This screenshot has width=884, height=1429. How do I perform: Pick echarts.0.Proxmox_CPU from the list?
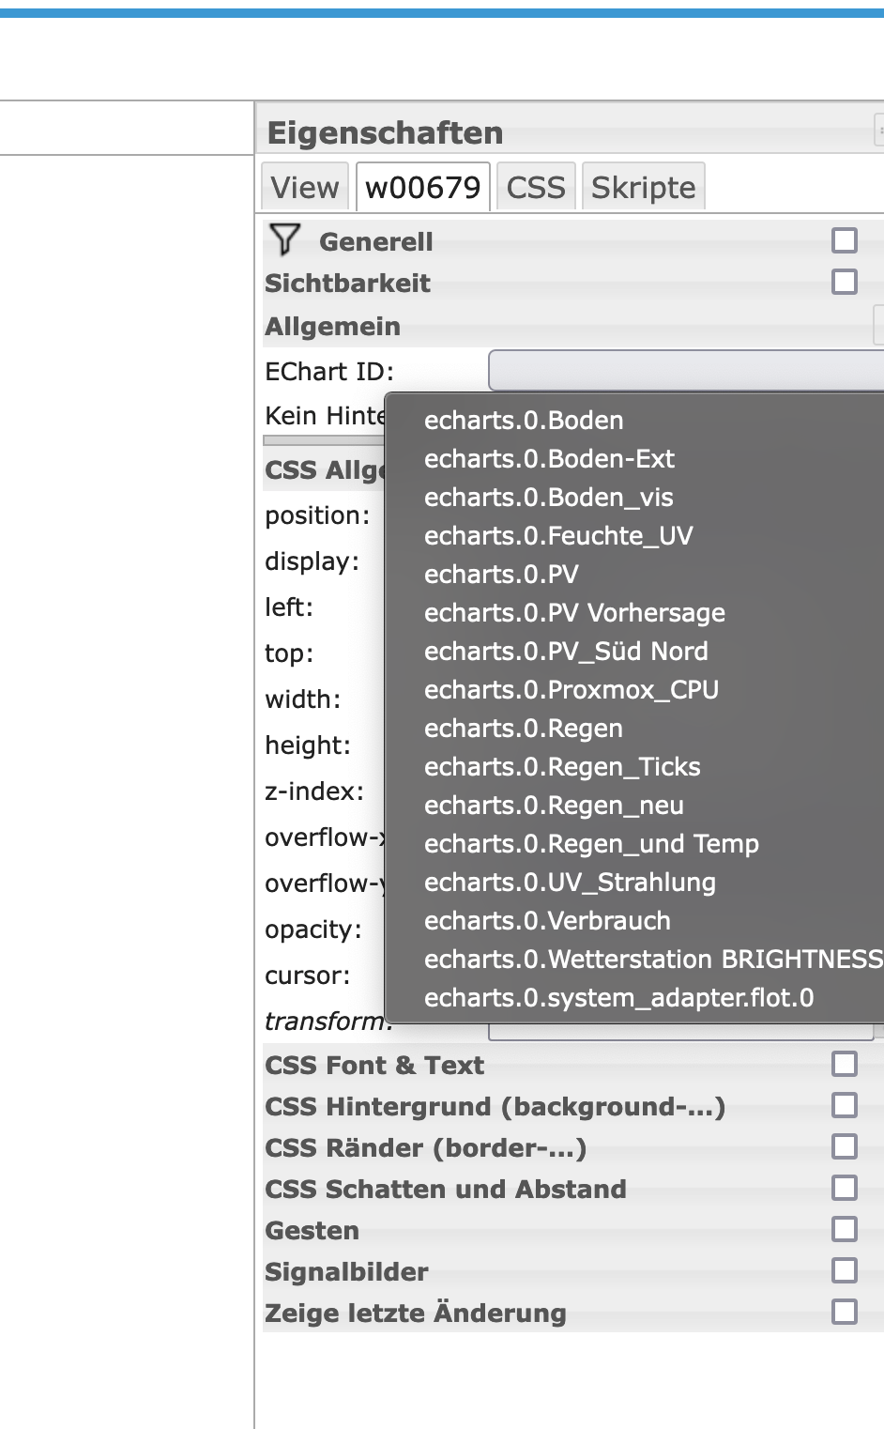tap(572, 690)
